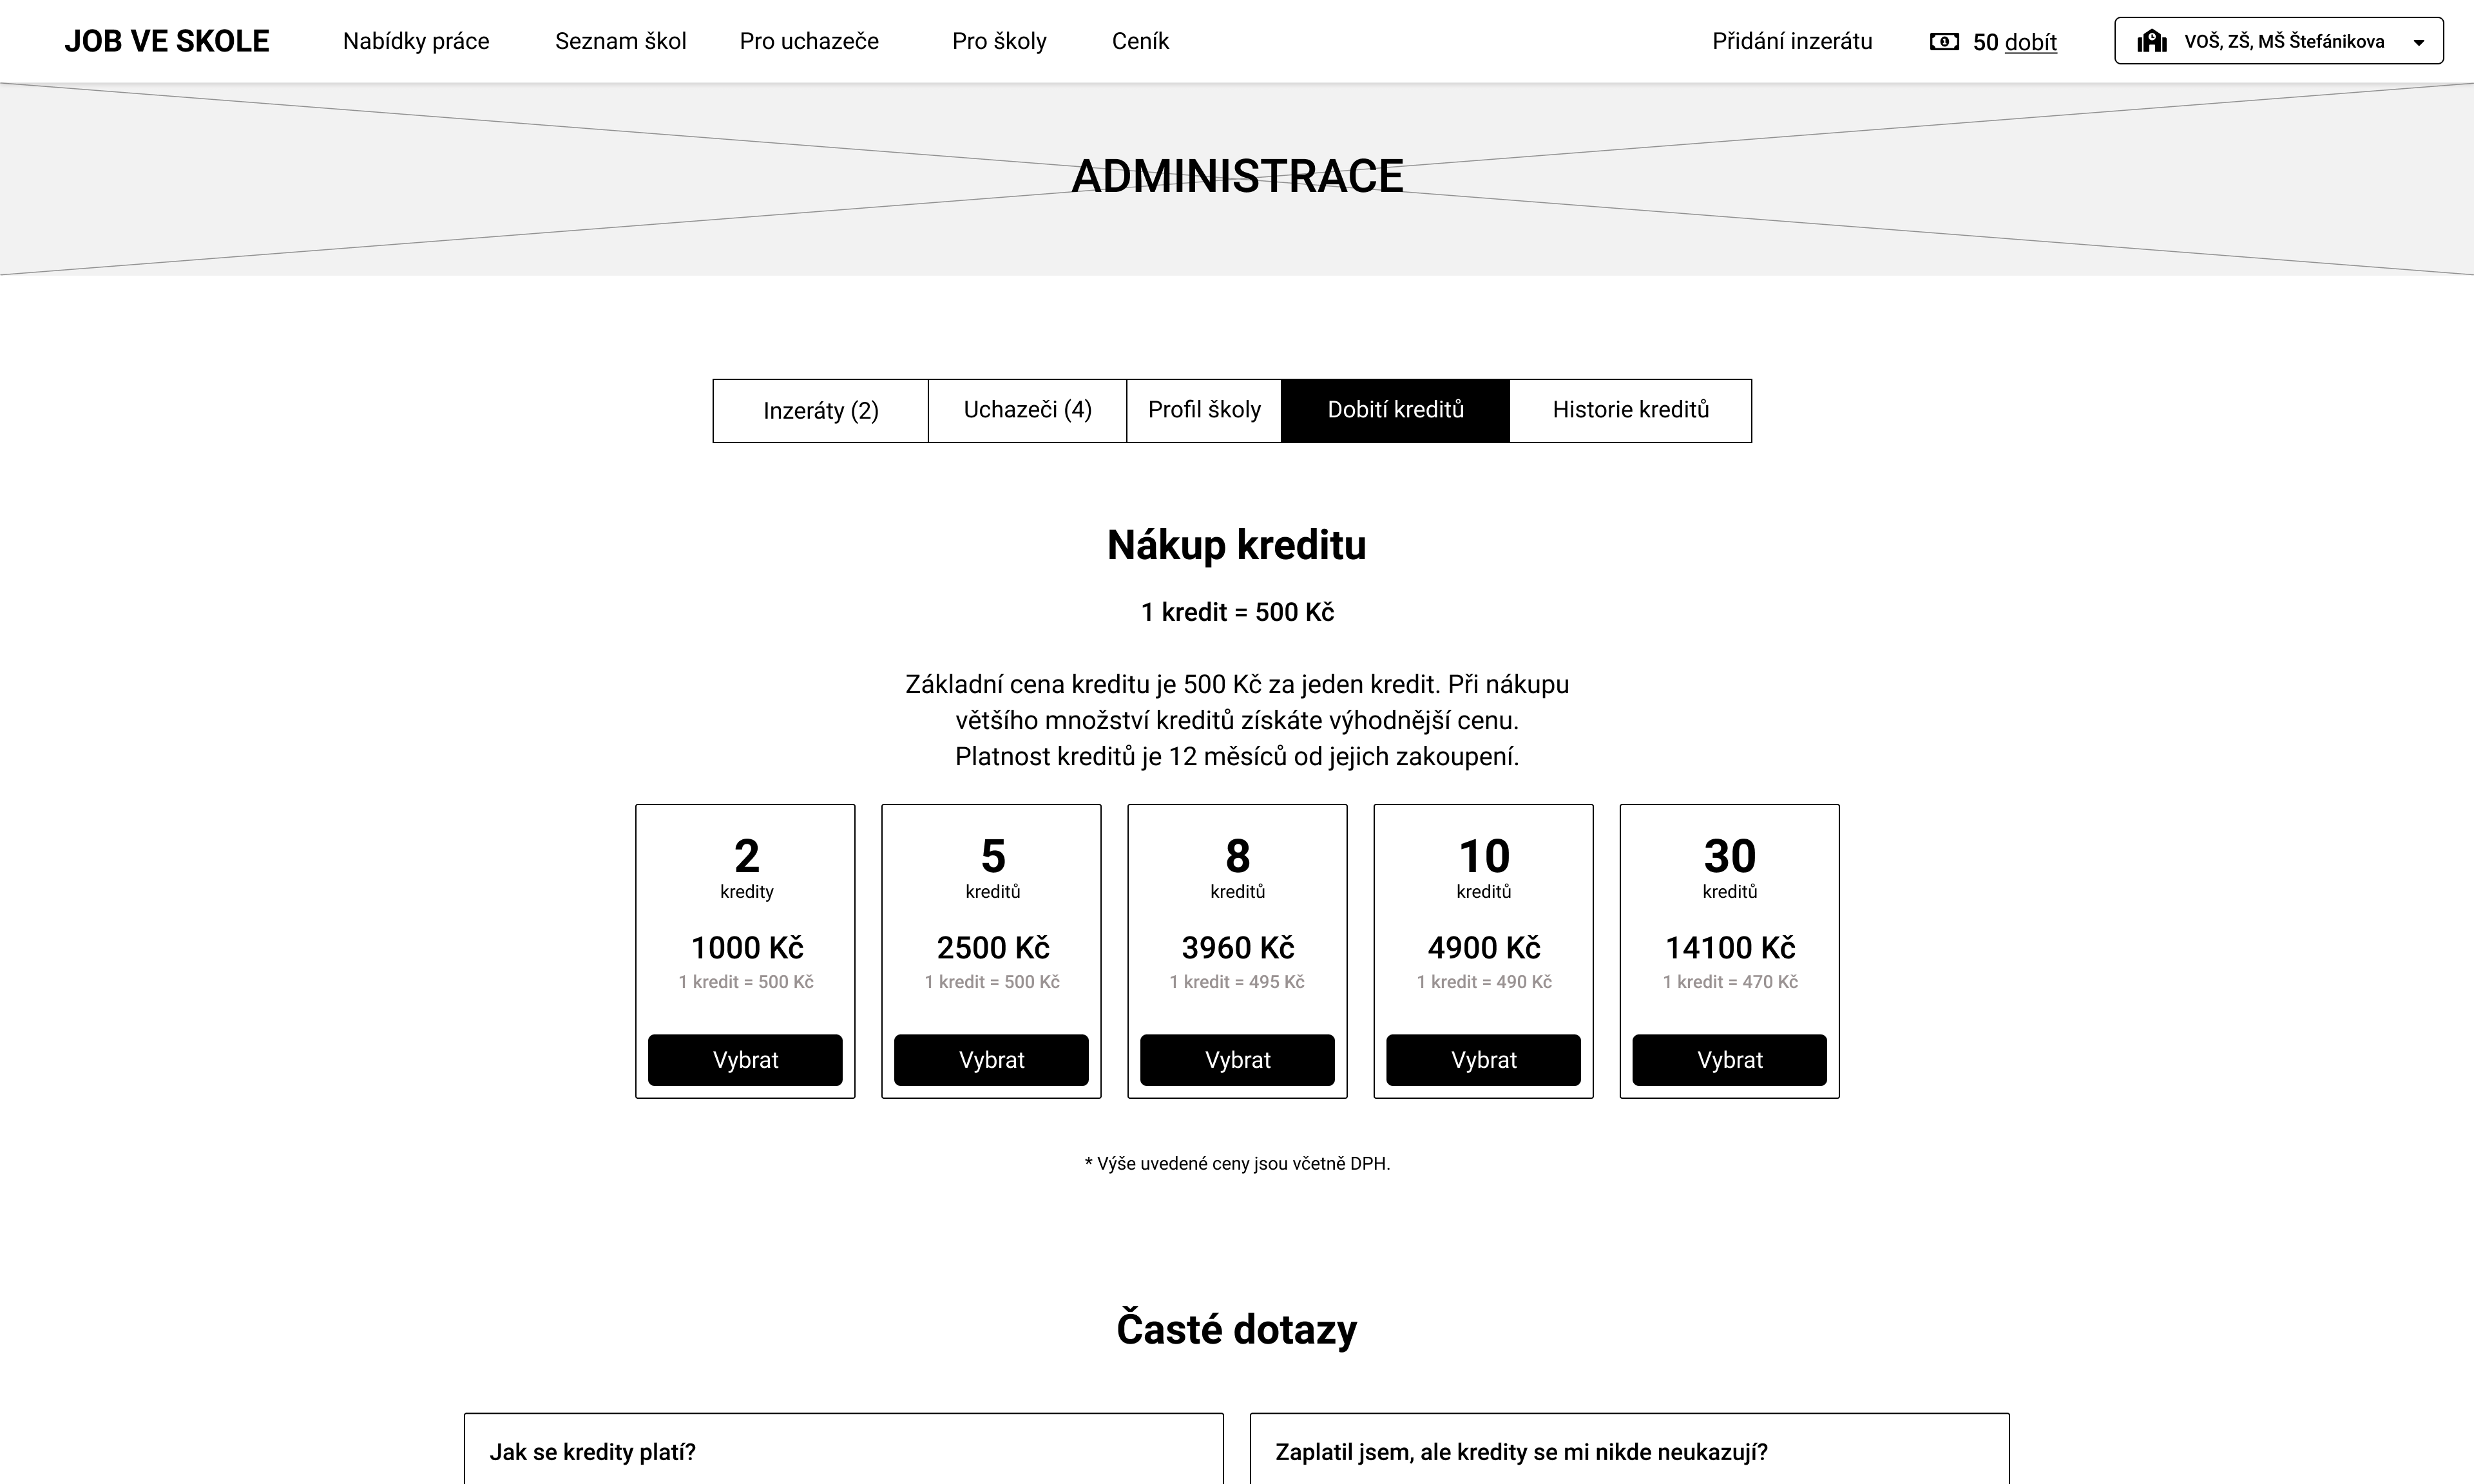Click the 14100 Kč price

coord(1730,947)
